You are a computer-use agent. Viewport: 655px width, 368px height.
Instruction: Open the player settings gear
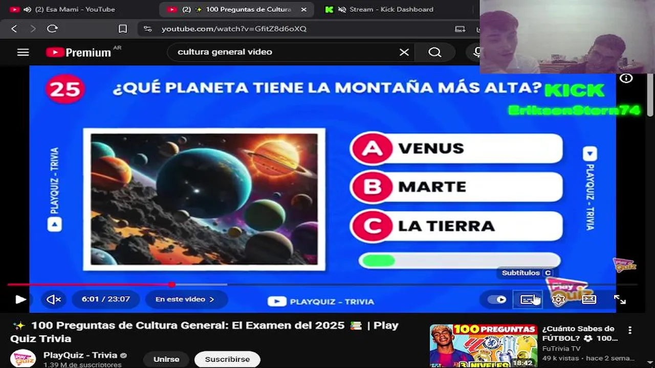point(558,300)
